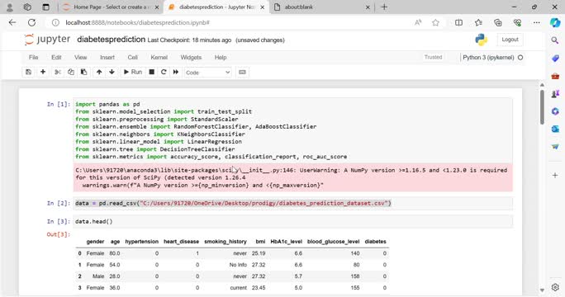
Task: Copy selected cells icon
Action: pos(71,72)
